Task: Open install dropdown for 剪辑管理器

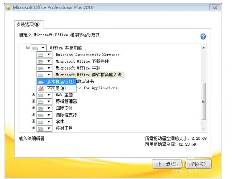Action: click(x=44, y=101)
